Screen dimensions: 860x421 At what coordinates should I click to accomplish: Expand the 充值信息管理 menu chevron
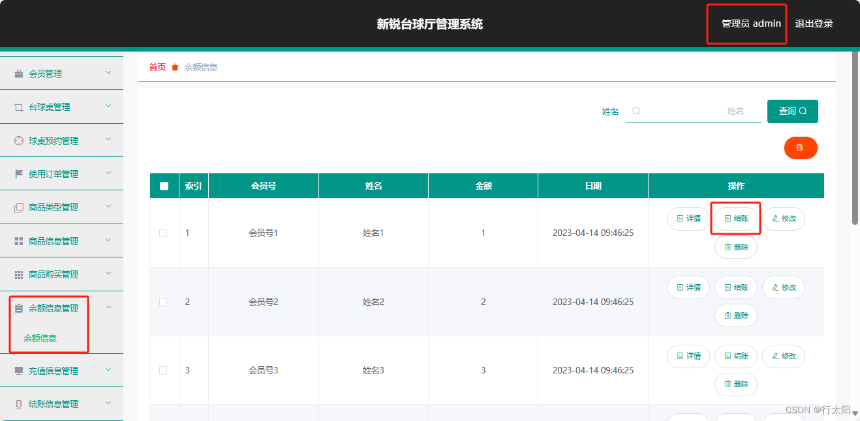108,370
